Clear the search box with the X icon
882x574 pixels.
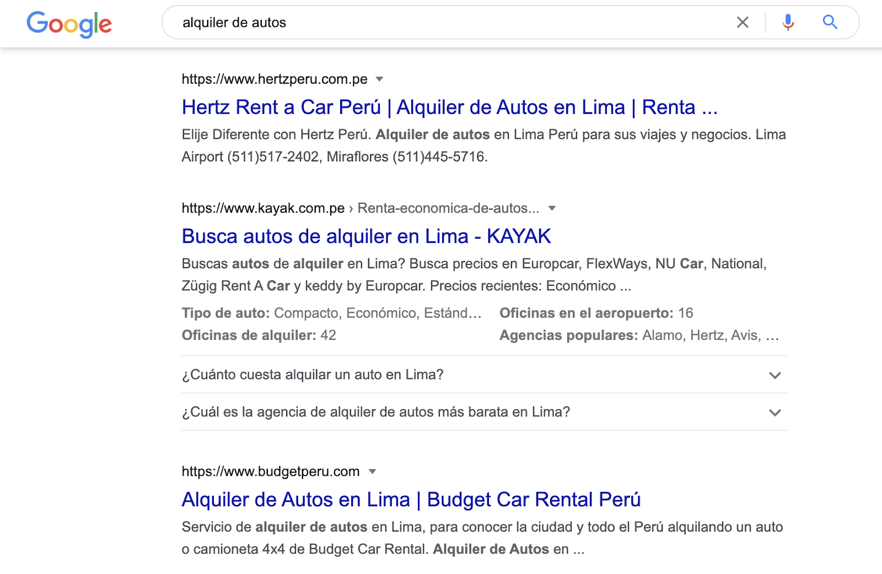click(x=743, y=23)
